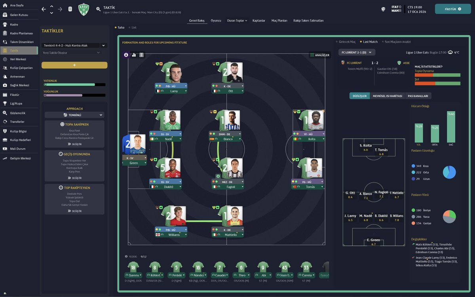Image resolution: width=475 pixels, height=297 pixels.
Task: Select the List view radio option
Action: point(132,28)
